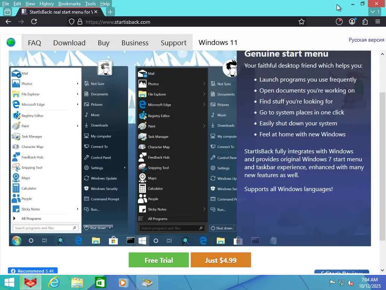Open the red fox app taskbar icon
The image size is (386, 290).
31,282
